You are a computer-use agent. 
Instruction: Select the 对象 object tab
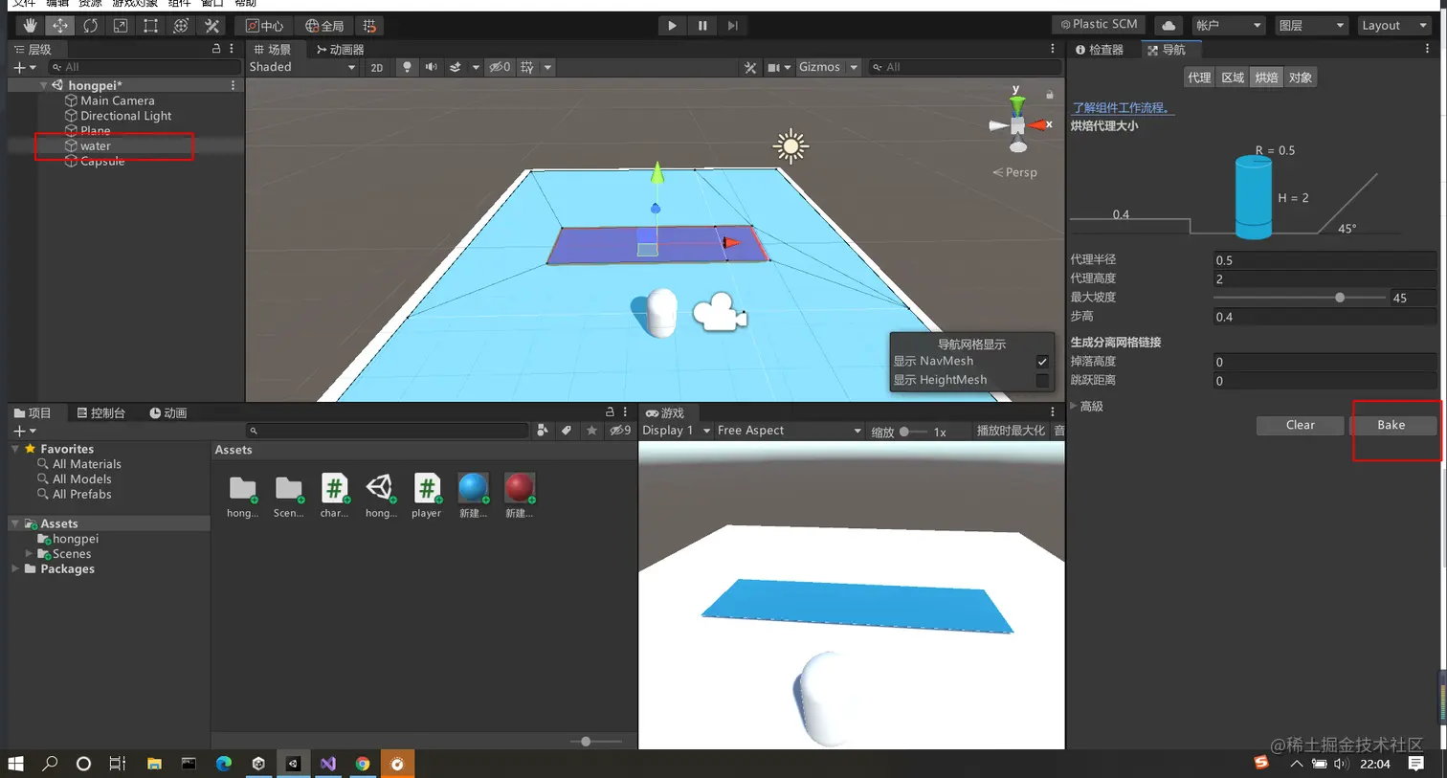[x=1300, y=78]
